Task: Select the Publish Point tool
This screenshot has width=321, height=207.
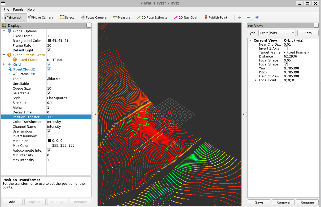Action: click(x=216, y=17)
